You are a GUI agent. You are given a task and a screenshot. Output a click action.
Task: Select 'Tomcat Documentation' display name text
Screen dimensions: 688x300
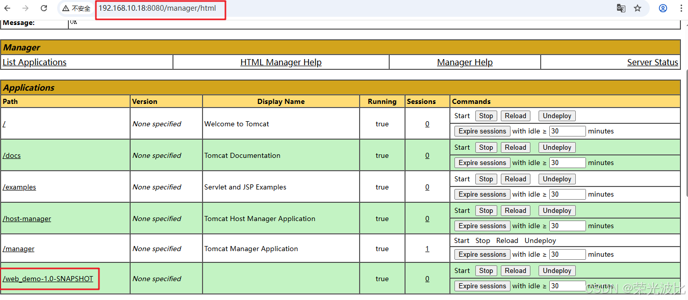[242, 155]
